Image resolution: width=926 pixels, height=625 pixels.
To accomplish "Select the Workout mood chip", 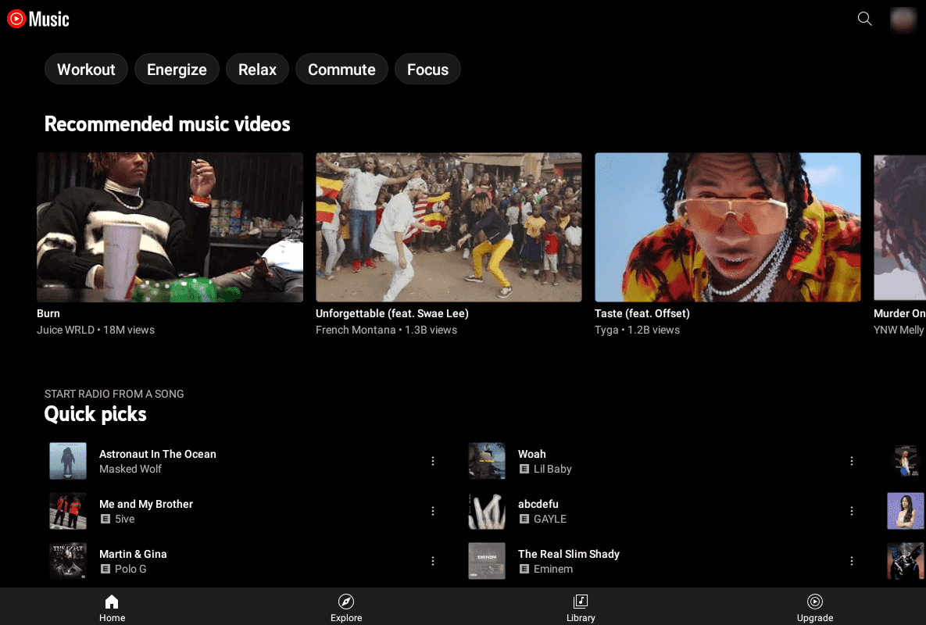I will pos(86,69).
